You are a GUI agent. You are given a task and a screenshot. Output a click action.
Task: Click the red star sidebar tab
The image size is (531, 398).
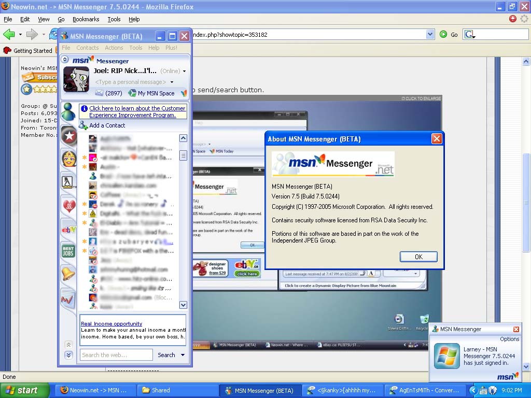[x=68, y=136]
